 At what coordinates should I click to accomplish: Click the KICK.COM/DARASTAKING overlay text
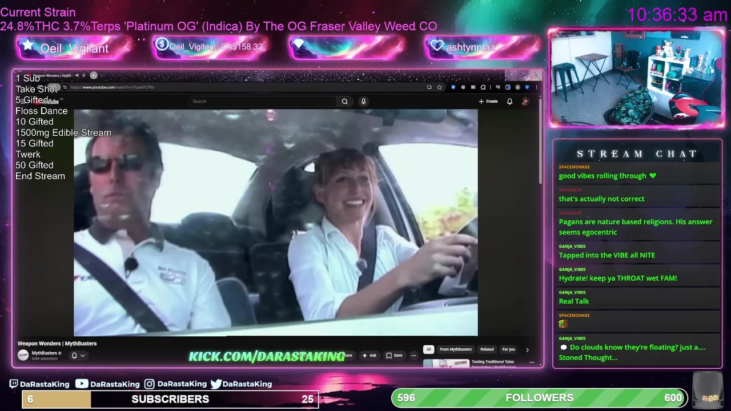(267, 356)
